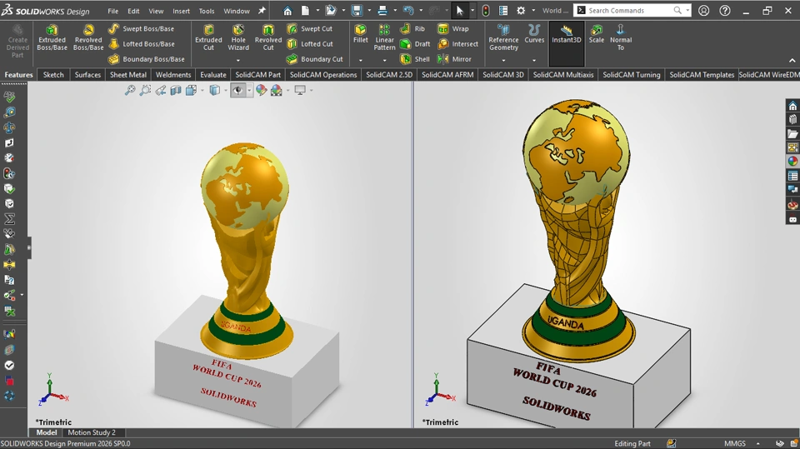Click the Rebuild traffic light icon
Image resolution: width=800 pixels, height=449 pixels.
486,10
